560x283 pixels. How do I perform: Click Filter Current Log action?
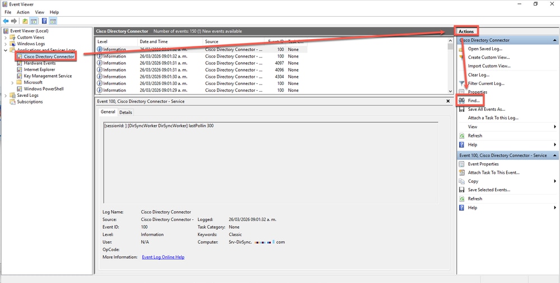click(486, 83)
